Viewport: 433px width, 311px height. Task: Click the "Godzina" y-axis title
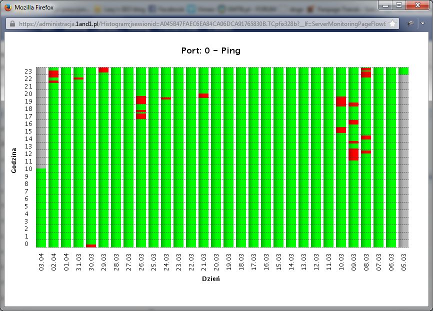pos(14,159)
